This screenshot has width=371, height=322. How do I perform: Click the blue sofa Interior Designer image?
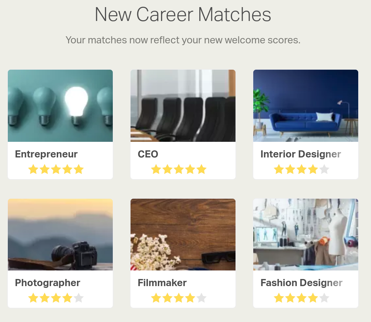pos(305,106)
